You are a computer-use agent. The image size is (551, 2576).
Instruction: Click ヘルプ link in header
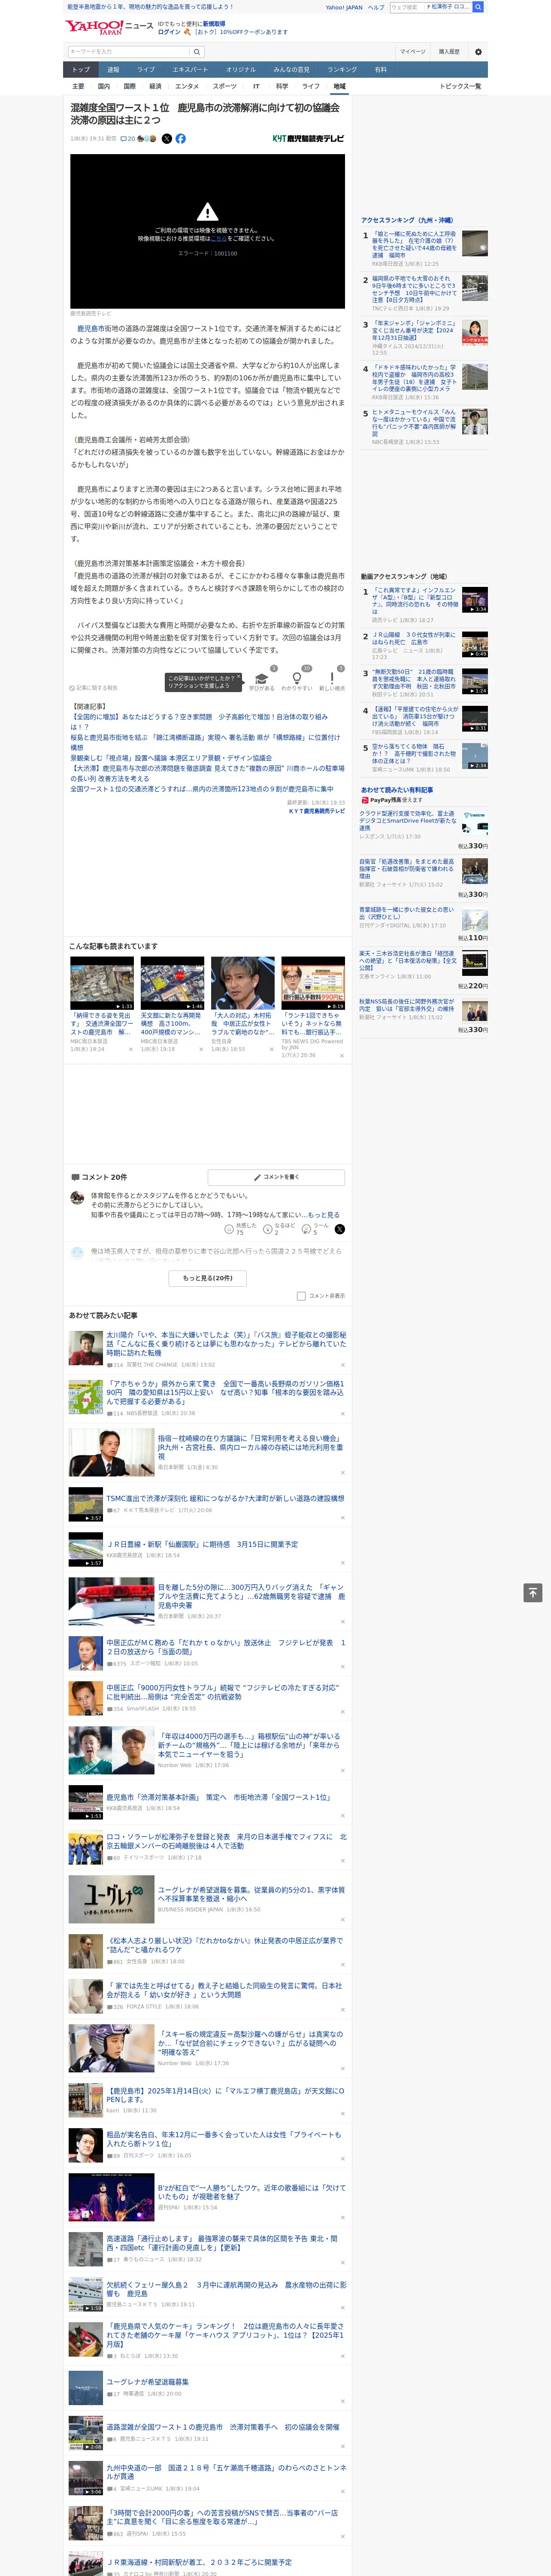click(375, 7)
